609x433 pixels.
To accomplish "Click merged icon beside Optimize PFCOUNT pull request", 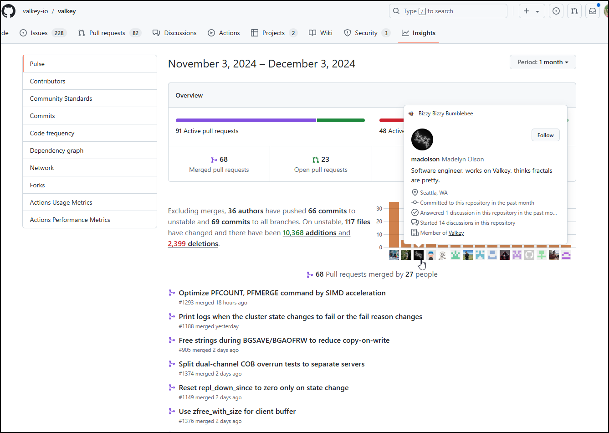I will coord(172,293).
